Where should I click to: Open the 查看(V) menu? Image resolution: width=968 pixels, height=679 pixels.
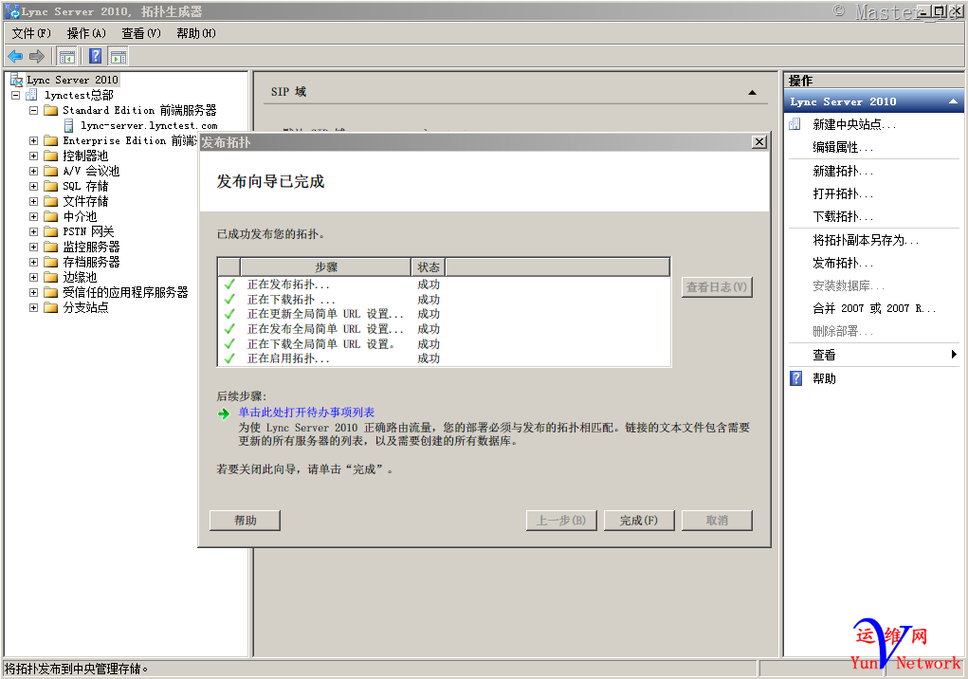point(141,33)
